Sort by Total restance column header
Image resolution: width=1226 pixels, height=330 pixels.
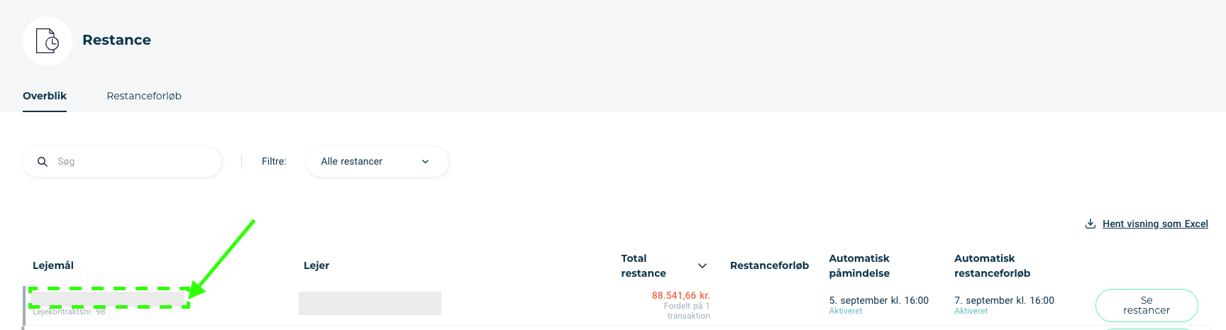[x=644, y=265]
